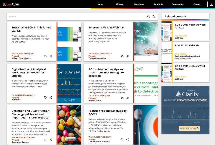Open Empower LMS Live Webinar title
Image resolution: width=215 pixels, height=145 pixels.
[x=106, y=27]
